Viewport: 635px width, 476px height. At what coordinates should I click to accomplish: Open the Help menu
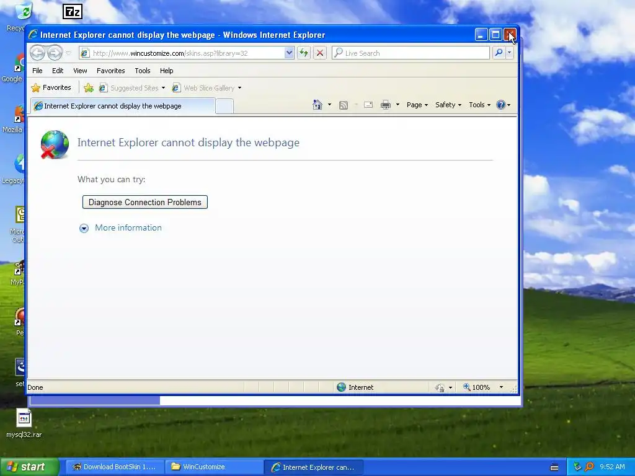pyautogui.click(x=166, y=71)
